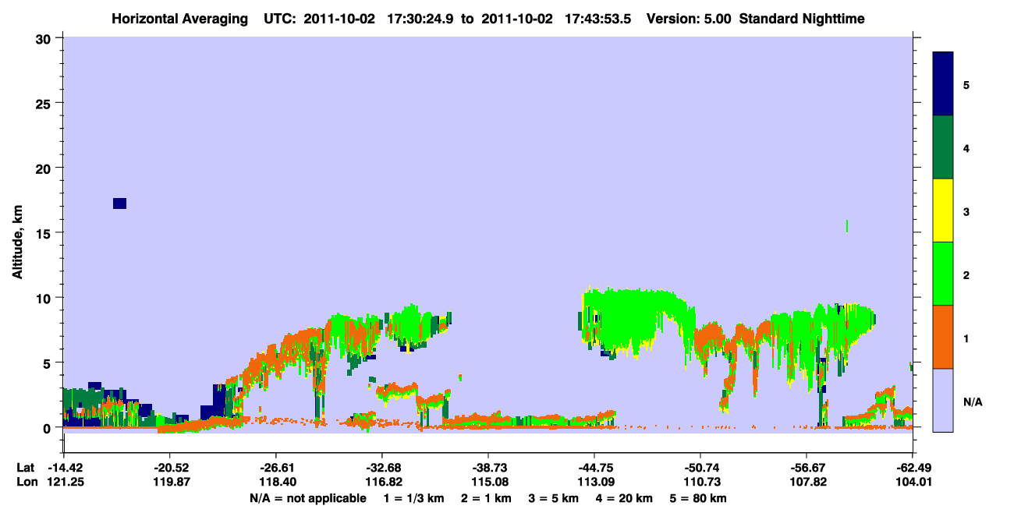Click the lavender N/A color swatch
1014x520 pixels.
[943, 400]
